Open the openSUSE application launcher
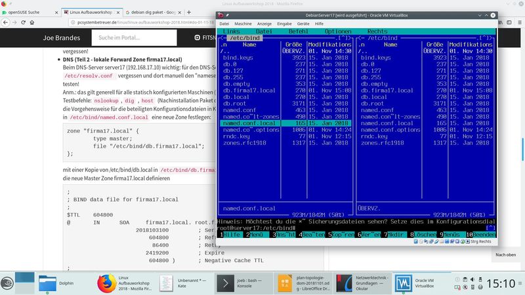Screen dimensions: 525x295 (x=7, y=283)
